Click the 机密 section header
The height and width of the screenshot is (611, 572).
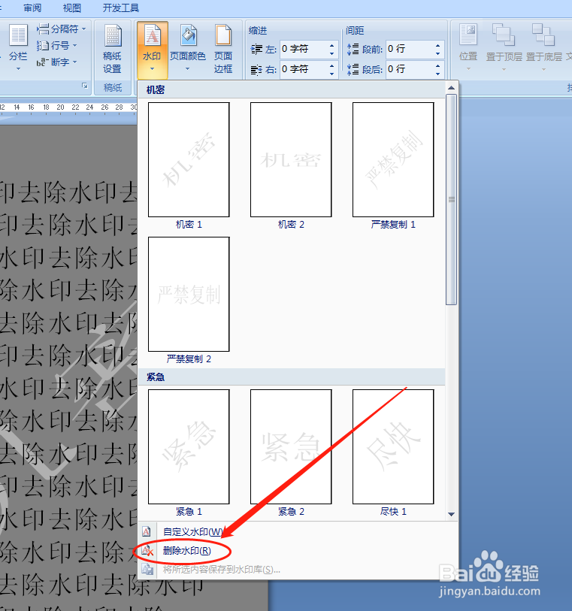pyautogui.click(x=292, y=90)
